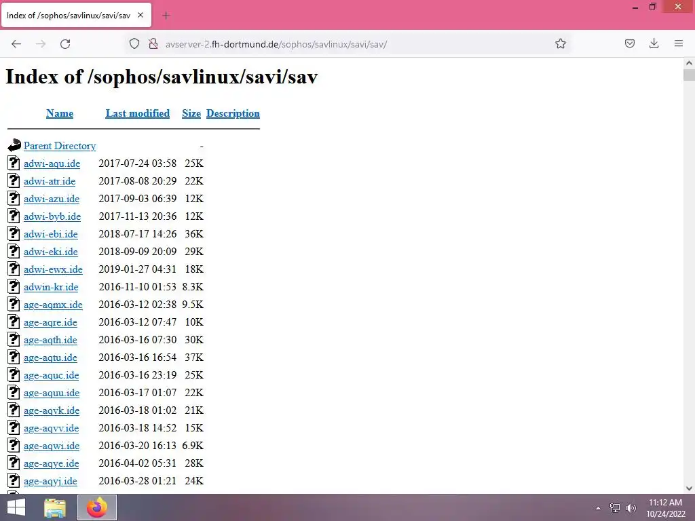Click the adwin-kr.ide link
The image size is (695, 521).
tap(51, 287)
